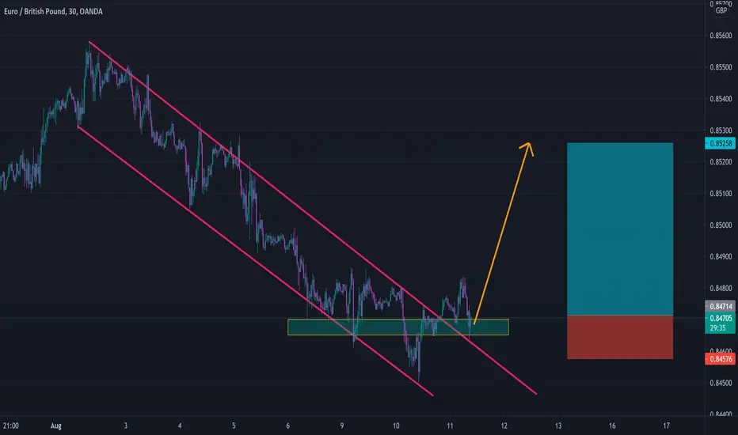Image resolution: width=738 pixels, height=435 pixels.
Task: Click the Aug label on time axis
Action: 56,426
